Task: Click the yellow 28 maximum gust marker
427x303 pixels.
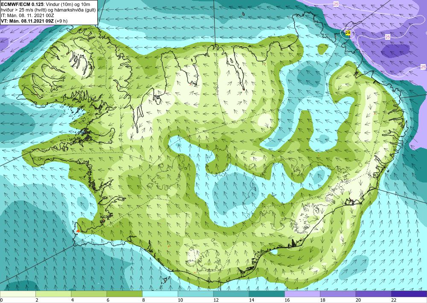Action: [x=348, y=33]
